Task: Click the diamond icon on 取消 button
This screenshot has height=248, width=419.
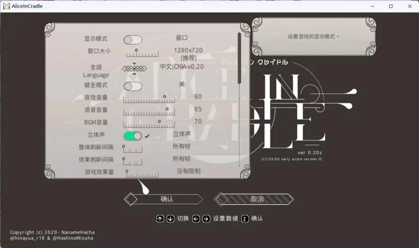Action: click(x=221, y=199)
